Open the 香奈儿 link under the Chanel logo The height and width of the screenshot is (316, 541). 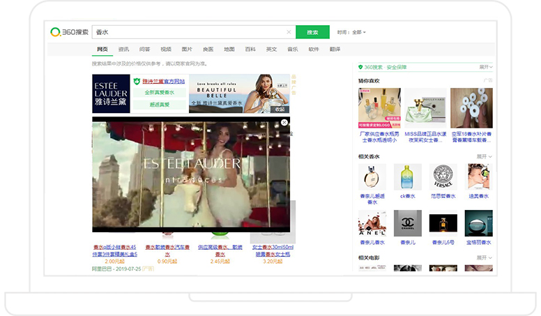pyautogui.click(x=407, y=243)
